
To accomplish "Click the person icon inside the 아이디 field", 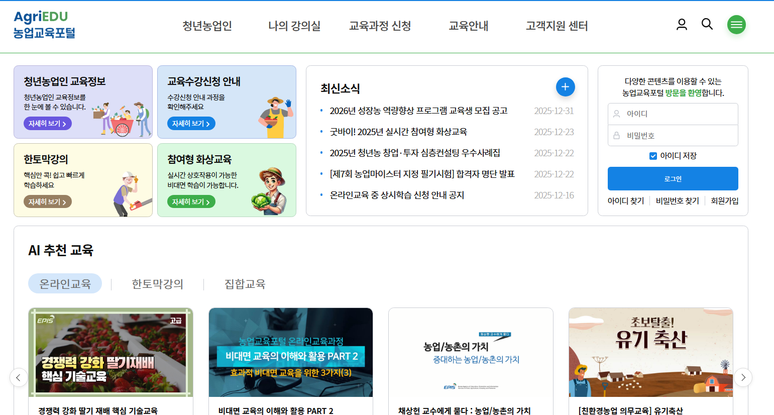I will tap(617, 114).
